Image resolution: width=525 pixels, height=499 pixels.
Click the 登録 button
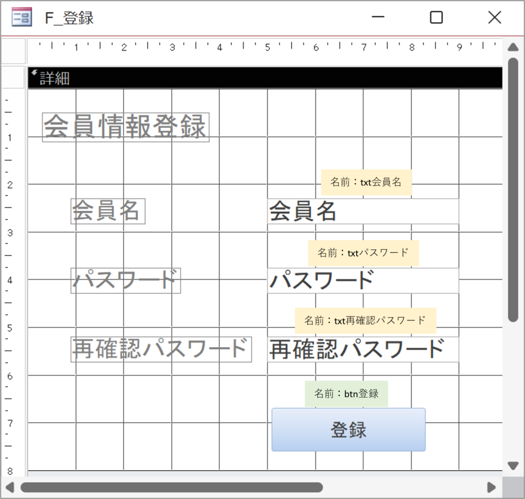349,430
